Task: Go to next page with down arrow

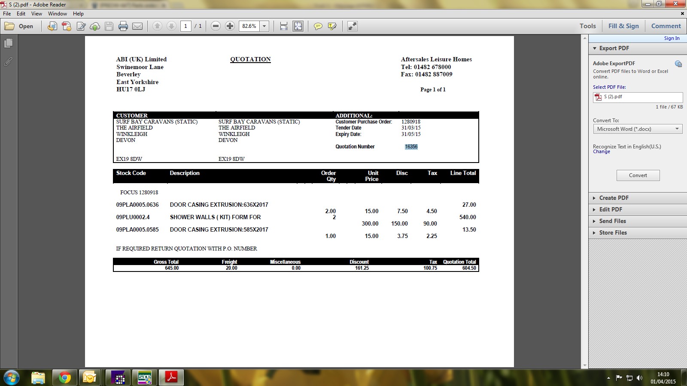Action: click(171, 26)
